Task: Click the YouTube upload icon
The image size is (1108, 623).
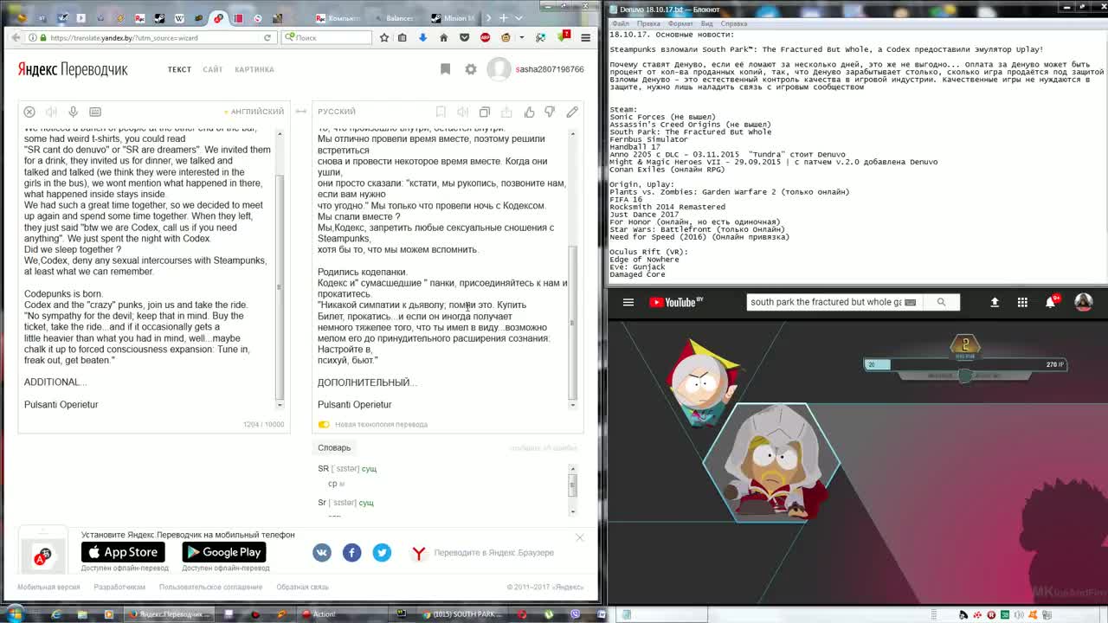Action: click(x=995, y=302)
